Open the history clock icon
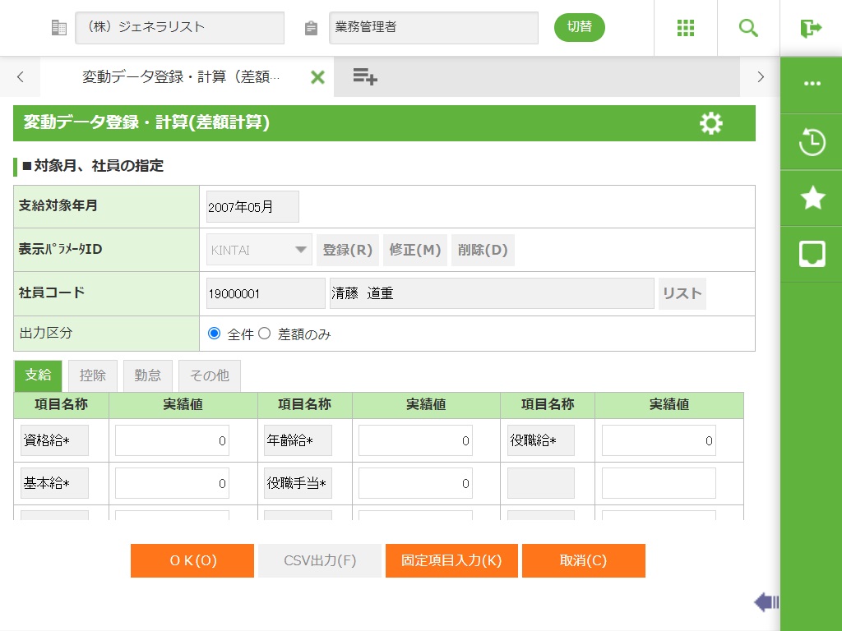This screenshot has width=842, height=631. 812,141
